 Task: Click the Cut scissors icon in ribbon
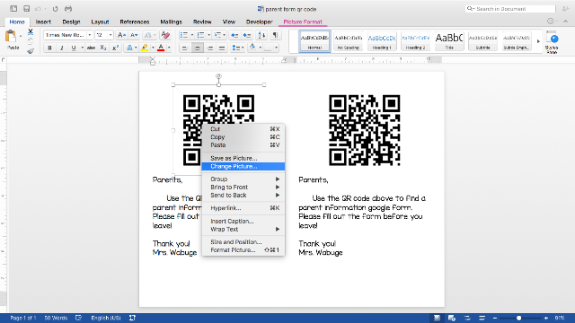[x=31, y=32]
